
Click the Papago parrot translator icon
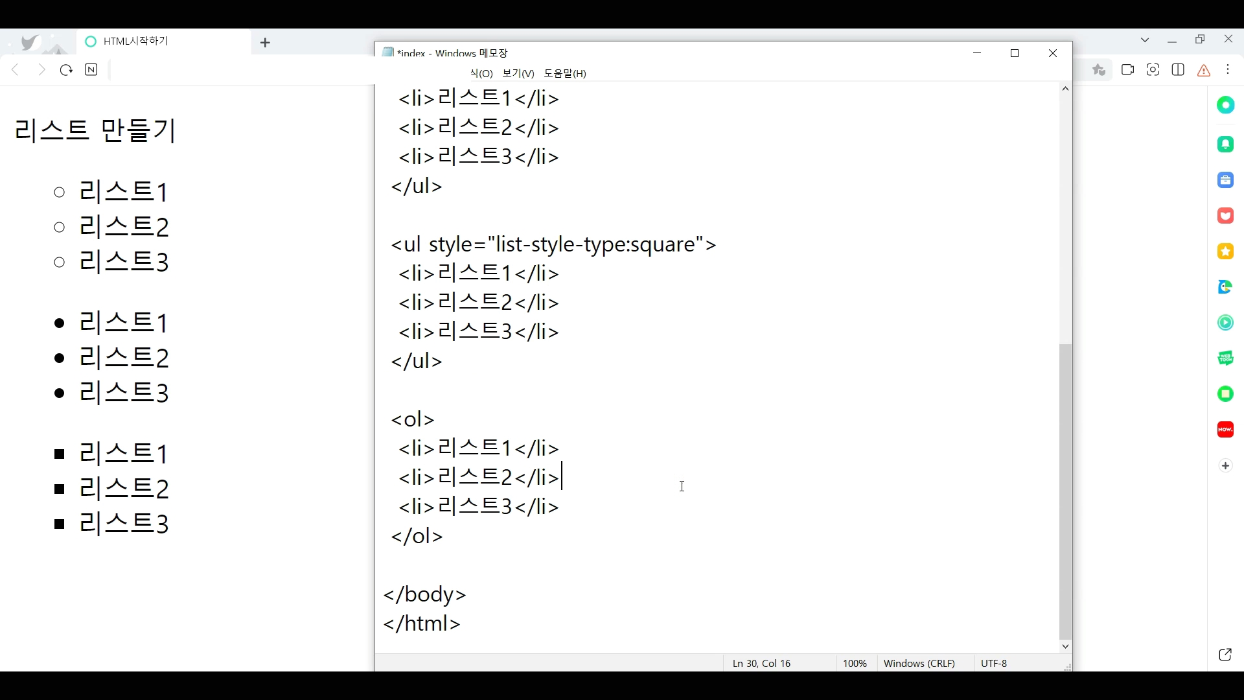click(1225, 287)
